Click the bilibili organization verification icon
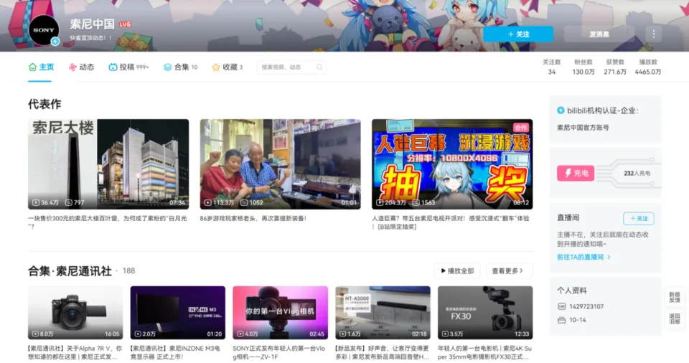 pos(561,110)
